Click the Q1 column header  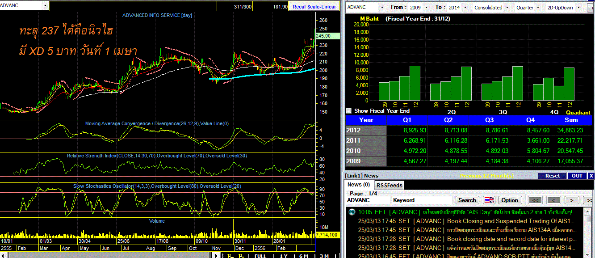coord(407,120)
